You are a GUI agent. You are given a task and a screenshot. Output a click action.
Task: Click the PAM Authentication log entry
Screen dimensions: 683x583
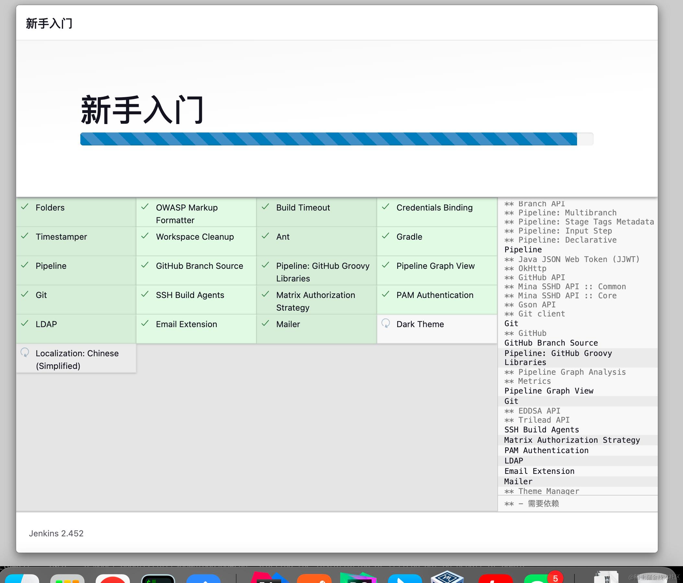click(546, 450)
